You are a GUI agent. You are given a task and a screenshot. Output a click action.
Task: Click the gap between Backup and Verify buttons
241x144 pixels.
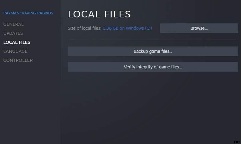pyautogui.click(x=153, y=59)
